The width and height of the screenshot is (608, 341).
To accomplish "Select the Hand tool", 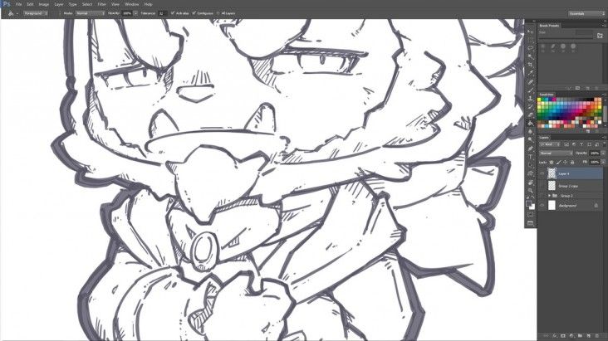I will 530,183.
